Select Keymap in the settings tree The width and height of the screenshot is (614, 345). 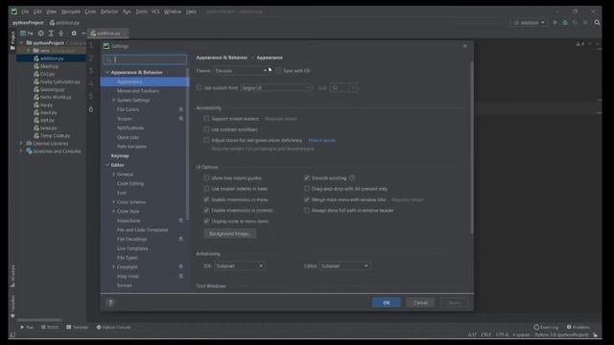point(120,155)
